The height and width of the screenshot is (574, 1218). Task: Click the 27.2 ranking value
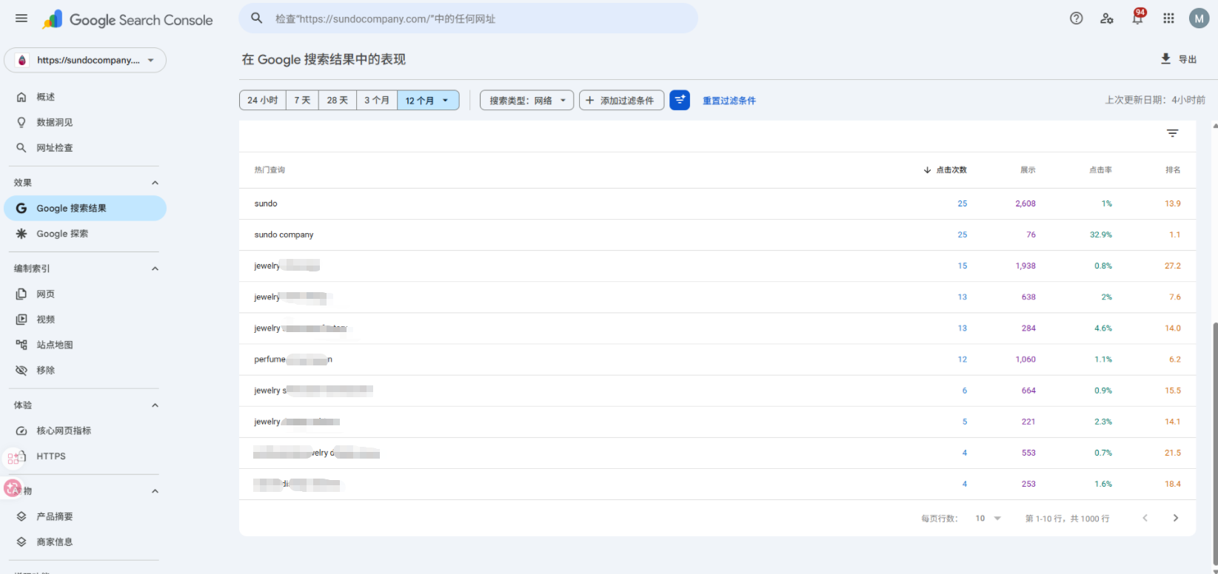tap(1173, 266)
